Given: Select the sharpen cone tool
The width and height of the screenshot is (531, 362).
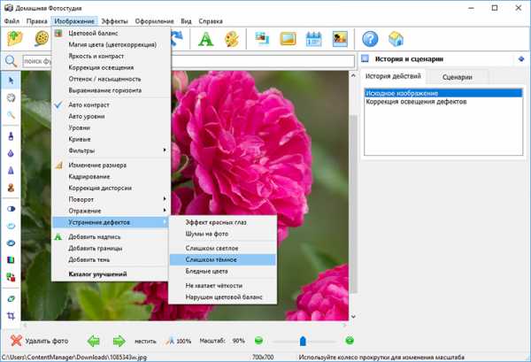Looking at the screenshot, I should pyautogui.click(x=11, y=170).
